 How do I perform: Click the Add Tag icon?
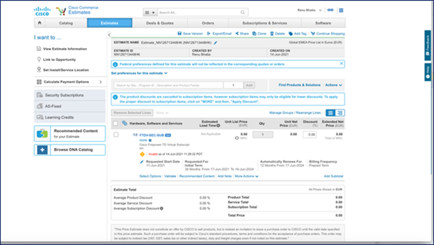(x=291, y=33)
